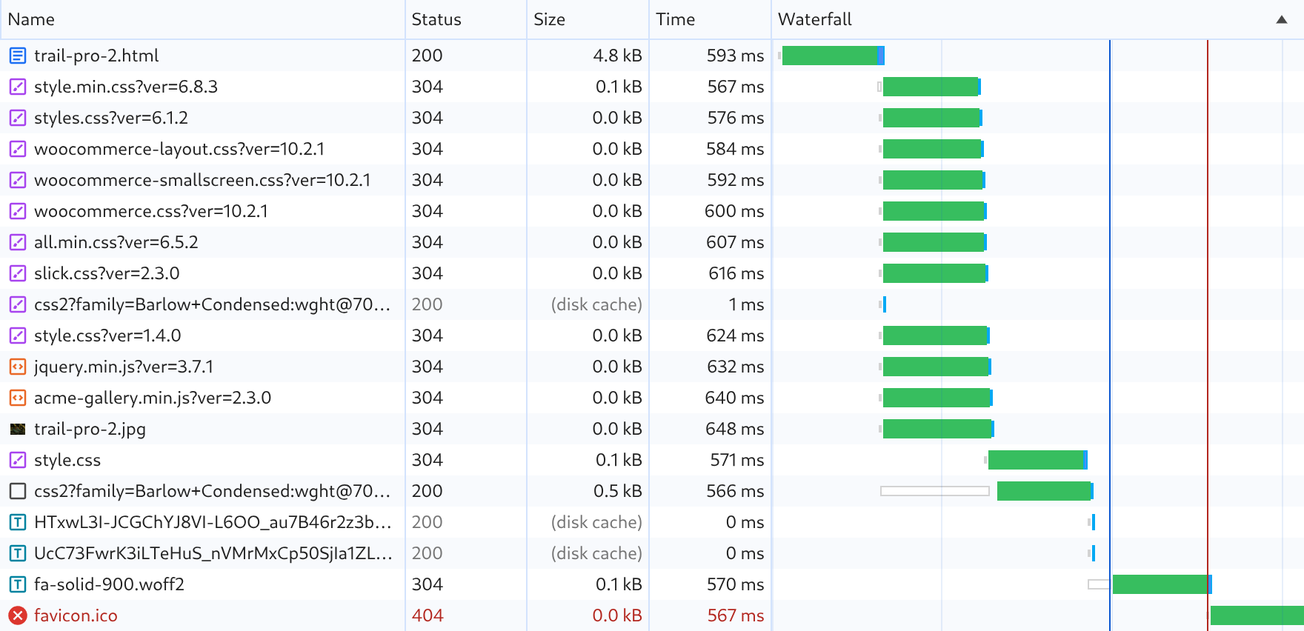Click the waterfall bar for favicon.ico

point(1257,615)
